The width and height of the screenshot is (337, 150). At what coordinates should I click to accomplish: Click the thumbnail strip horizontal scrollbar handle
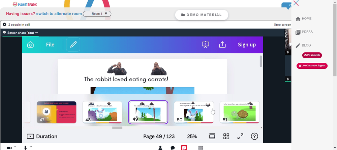(x=117, y=128)
